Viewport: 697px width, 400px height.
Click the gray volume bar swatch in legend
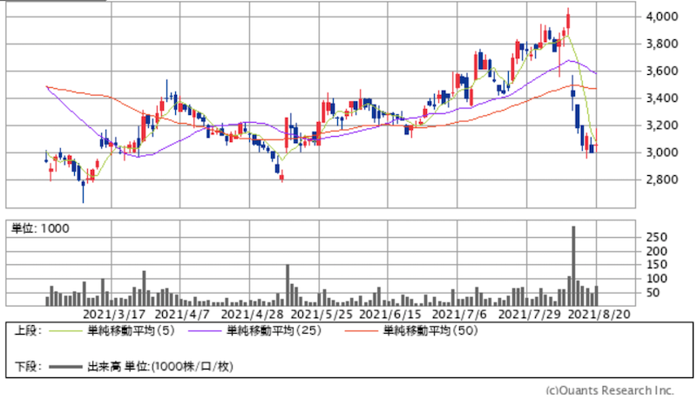65,367
